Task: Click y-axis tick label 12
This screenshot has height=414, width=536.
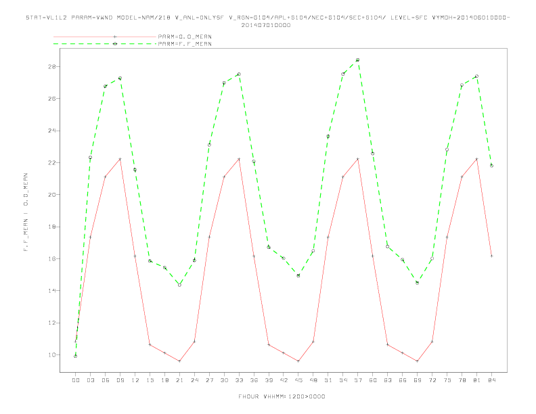Action: [x=52, y=323]
